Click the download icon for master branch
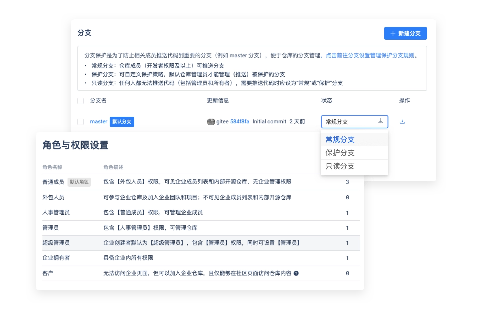Screen dimensions: 481x310 coord(402,122)
